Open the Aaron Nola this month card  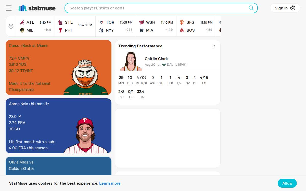click(x=58, y=126)
